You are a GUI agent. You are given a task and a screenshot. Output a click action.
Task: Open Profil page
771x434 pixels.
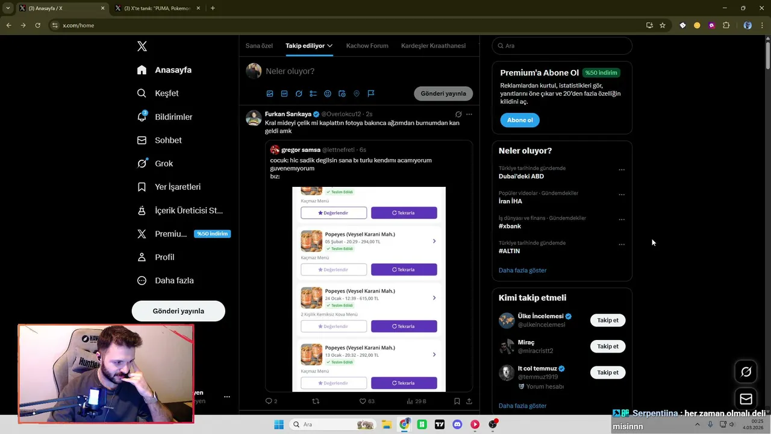[x=155, y=257]
